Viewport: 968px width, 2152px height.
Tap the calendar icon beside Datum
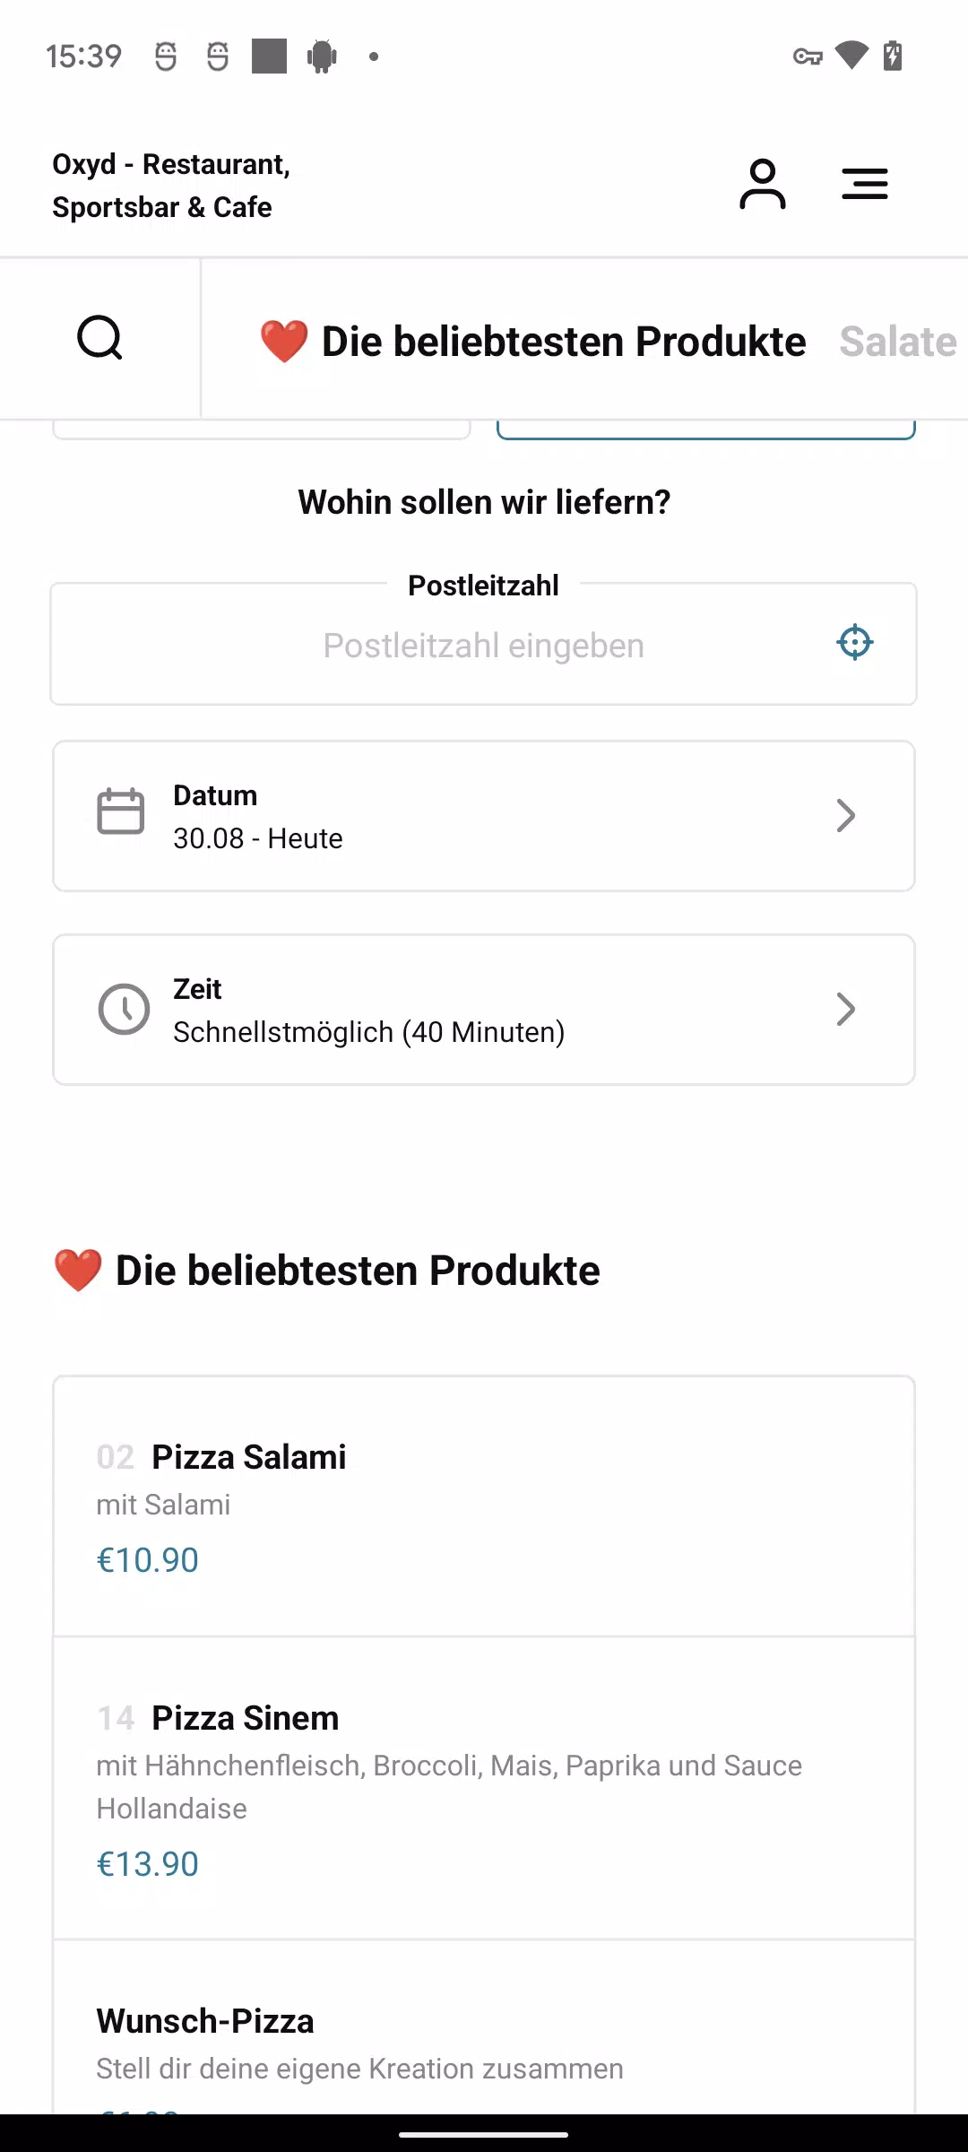tap(121, 812)
